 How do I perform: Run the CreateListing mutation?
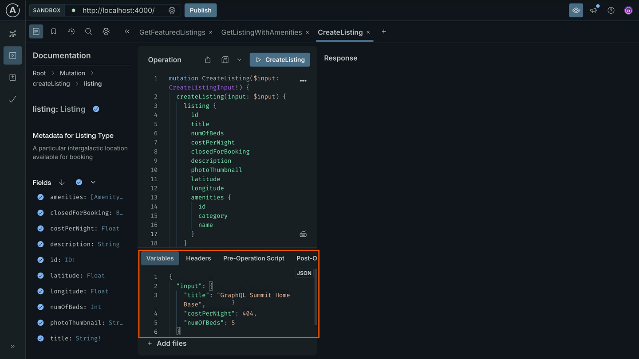click(280, 59)
